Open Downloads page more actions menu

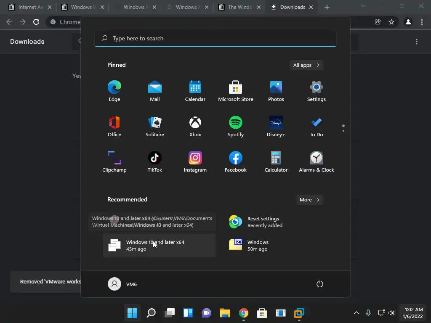pyautogui.click(x=417, y=42)
